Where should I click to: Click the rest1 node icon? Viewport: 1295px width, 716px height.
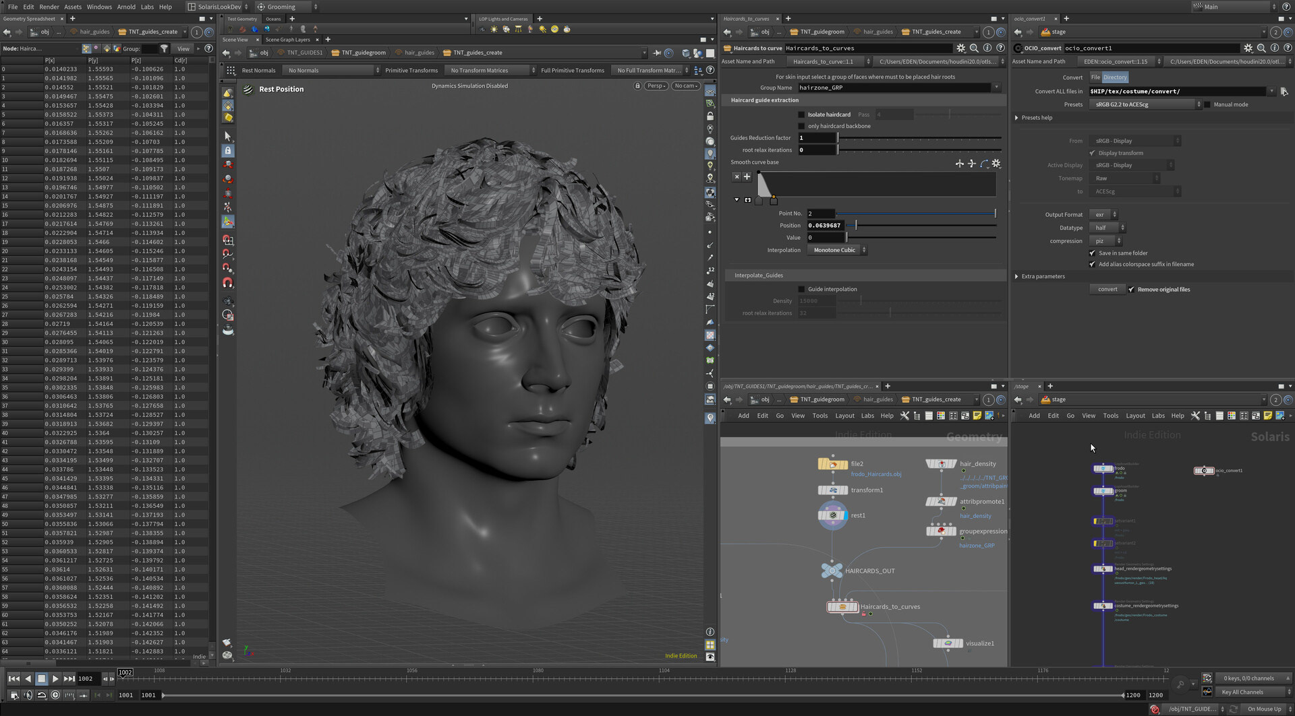833,516
